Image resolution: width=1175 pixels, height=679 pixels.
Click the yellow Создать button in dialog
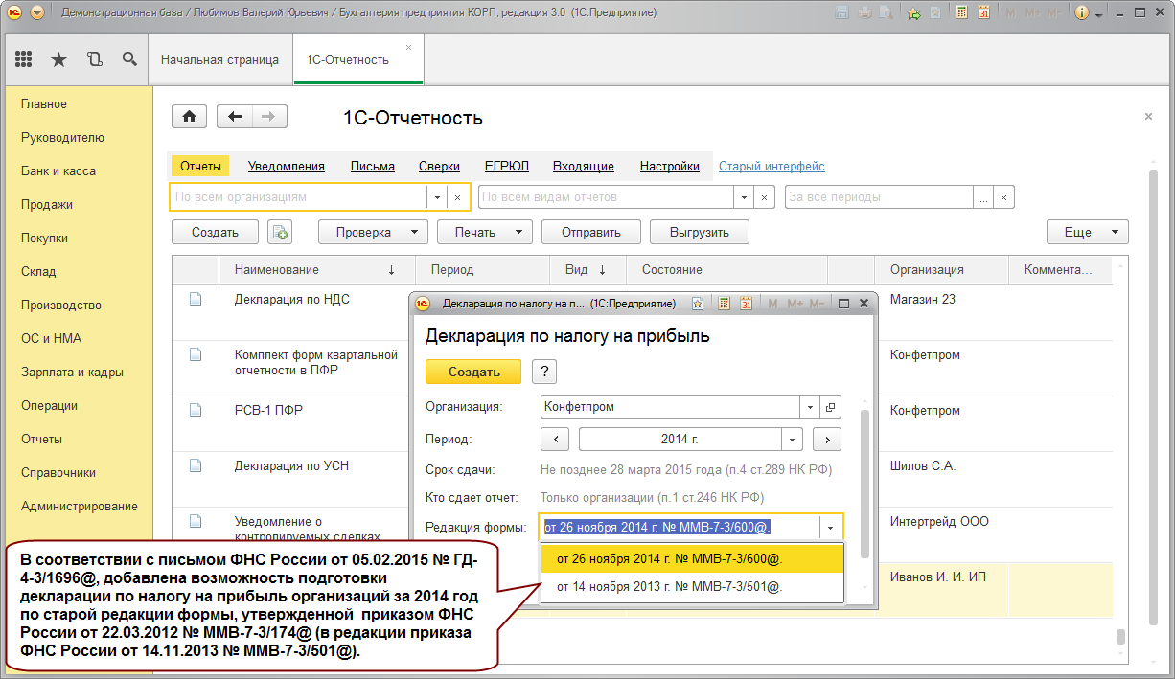pos(473,372)
